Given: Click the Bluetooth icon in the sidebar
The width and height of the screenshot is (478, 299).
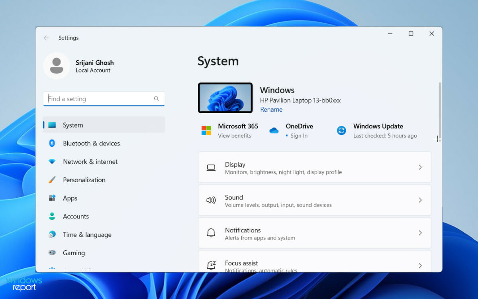Looking at the screenshot, I should (53, 143).
